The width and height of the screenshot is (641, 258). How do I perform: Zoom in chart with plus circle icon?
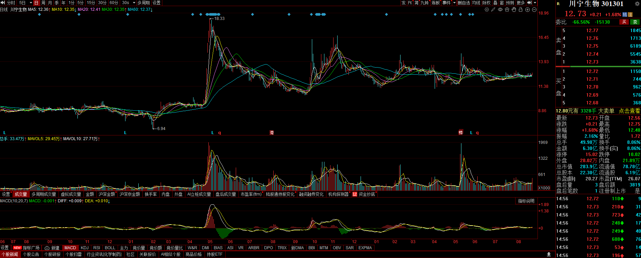(527, 9)
